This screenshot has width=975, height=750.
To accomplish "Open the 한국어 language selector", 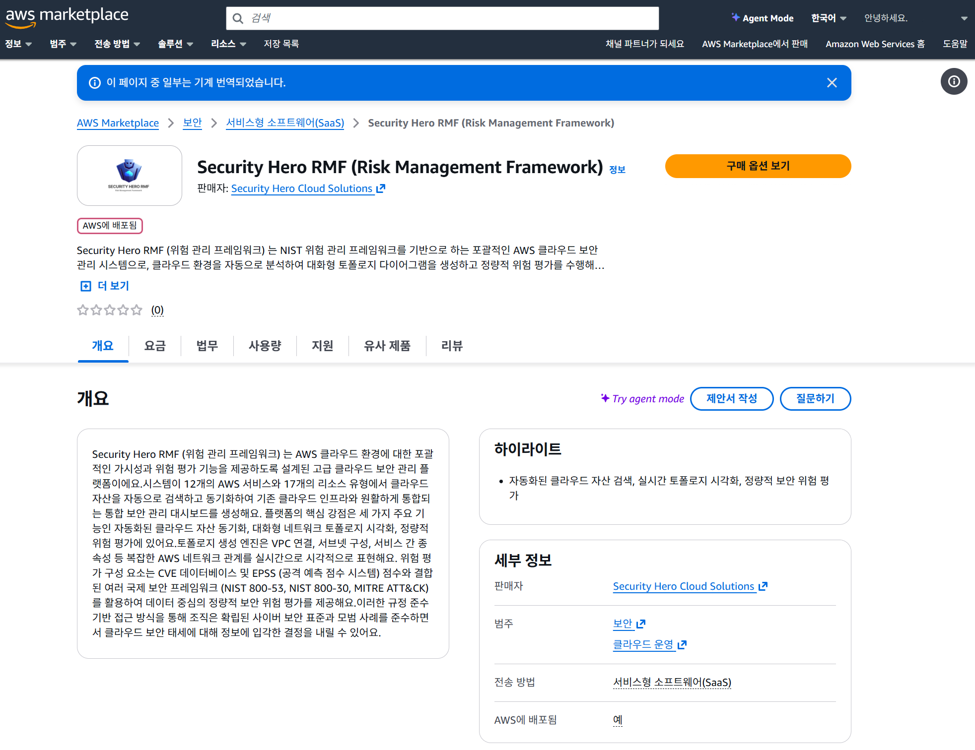I will click(829, 18).
